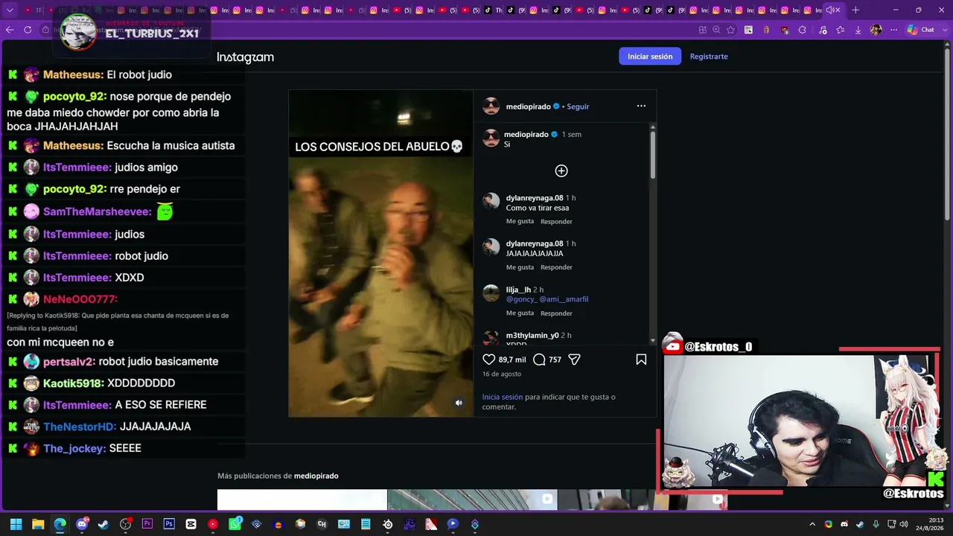This screenshot has width=953, height=536.
Task: Open mediopirado username in the post header
Action: tap(528, 106)
